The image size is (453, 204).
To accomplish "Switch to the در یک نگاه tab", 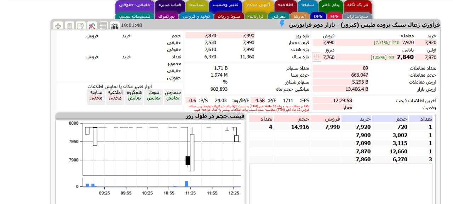I will point(358,5).
